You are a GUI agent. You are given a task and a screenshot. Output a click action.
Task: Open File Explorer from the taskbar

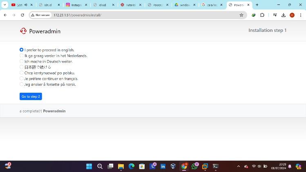point(121,166)
